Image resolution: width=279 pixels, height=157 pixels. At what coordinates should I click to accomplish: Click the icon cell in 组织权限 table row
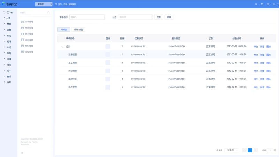(x=108, y=79)
